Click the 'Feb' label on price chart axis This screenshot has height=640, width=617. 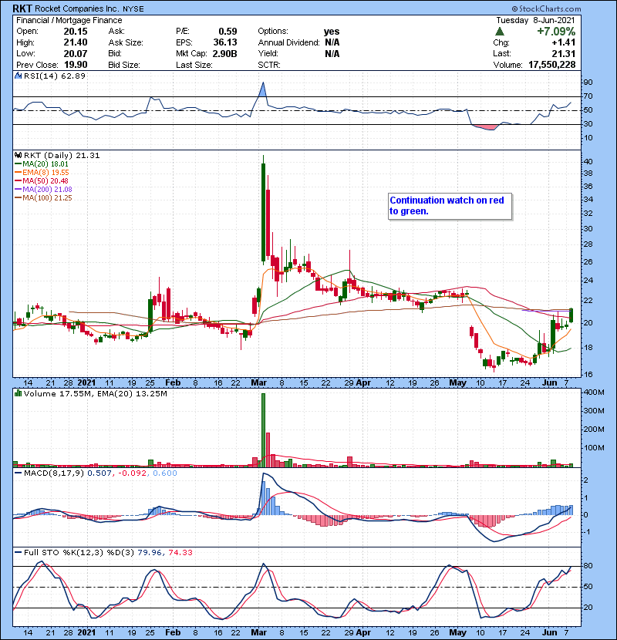(172, 382)
